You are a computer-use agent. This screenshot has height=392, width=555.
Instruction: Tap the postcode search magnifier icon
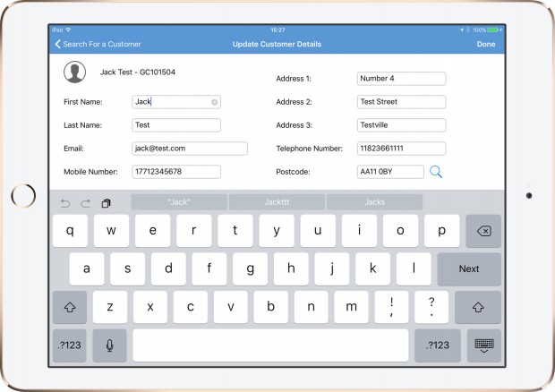point(436,172)
